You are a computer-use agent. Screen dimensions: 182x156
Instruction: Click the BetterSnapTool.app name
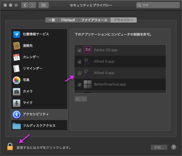(110, 84)
